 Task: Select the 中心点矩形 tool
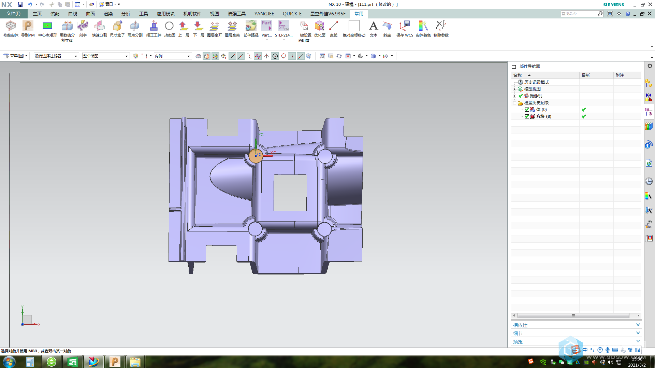tap(47, 26)
